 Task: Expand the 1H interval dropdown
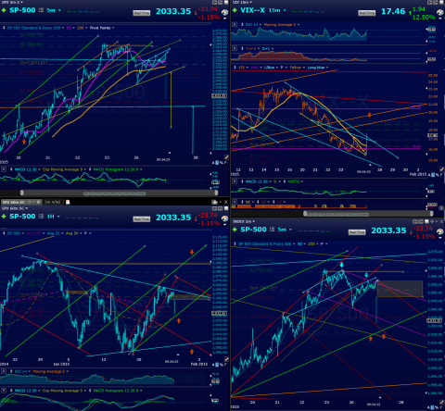click(x=58, y=217)
